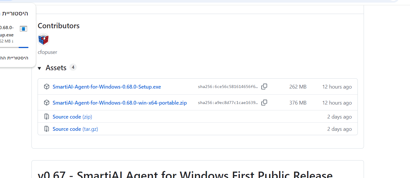Download the win-x64-portable.zip asset

coord(120,103)
